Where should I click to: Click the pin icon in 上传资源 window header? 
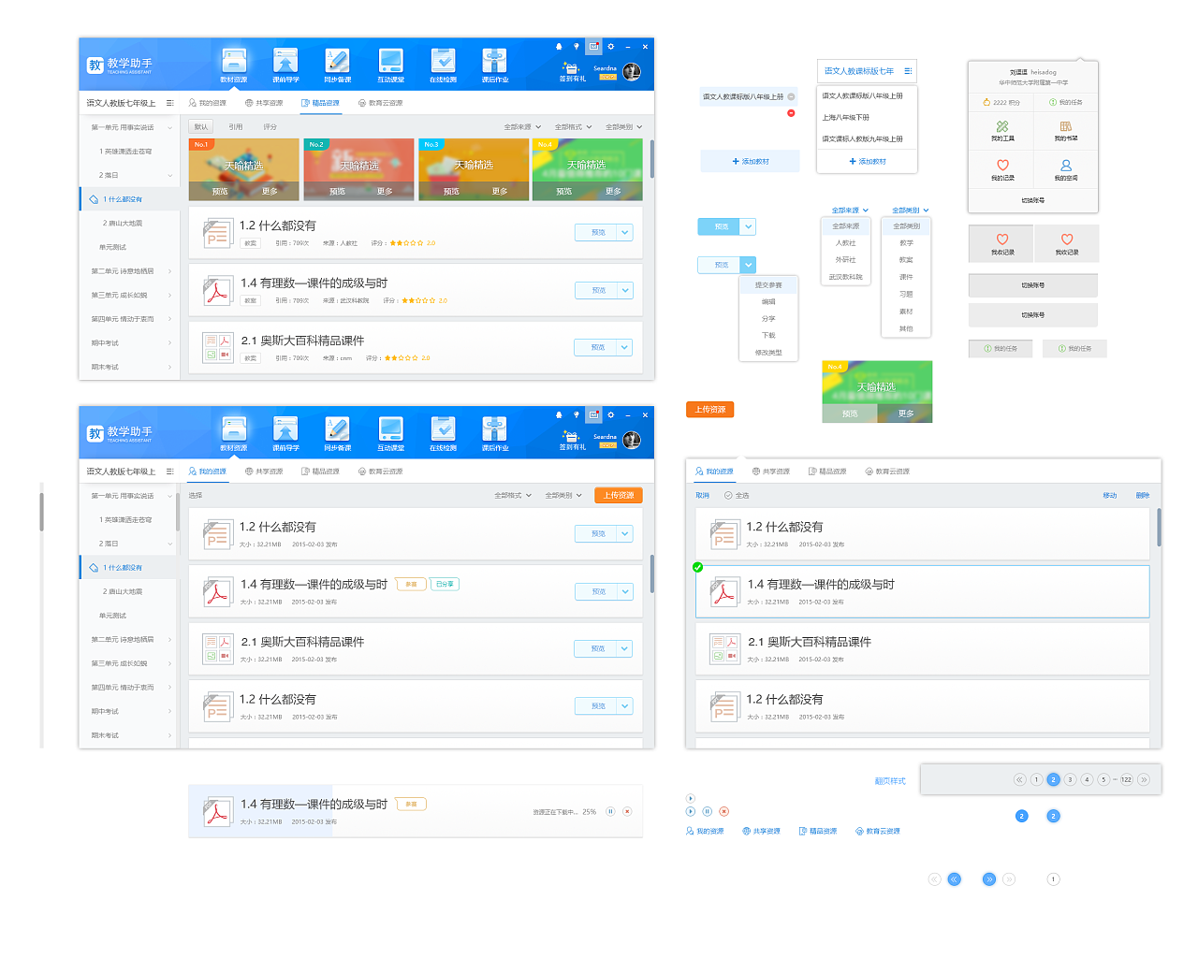click(x=577, y=414)
